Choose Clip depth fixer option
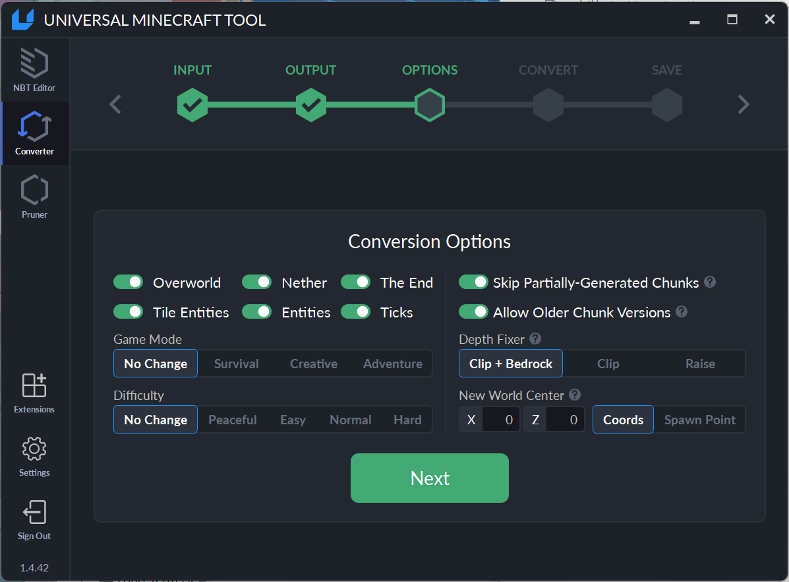 [608, 364]
